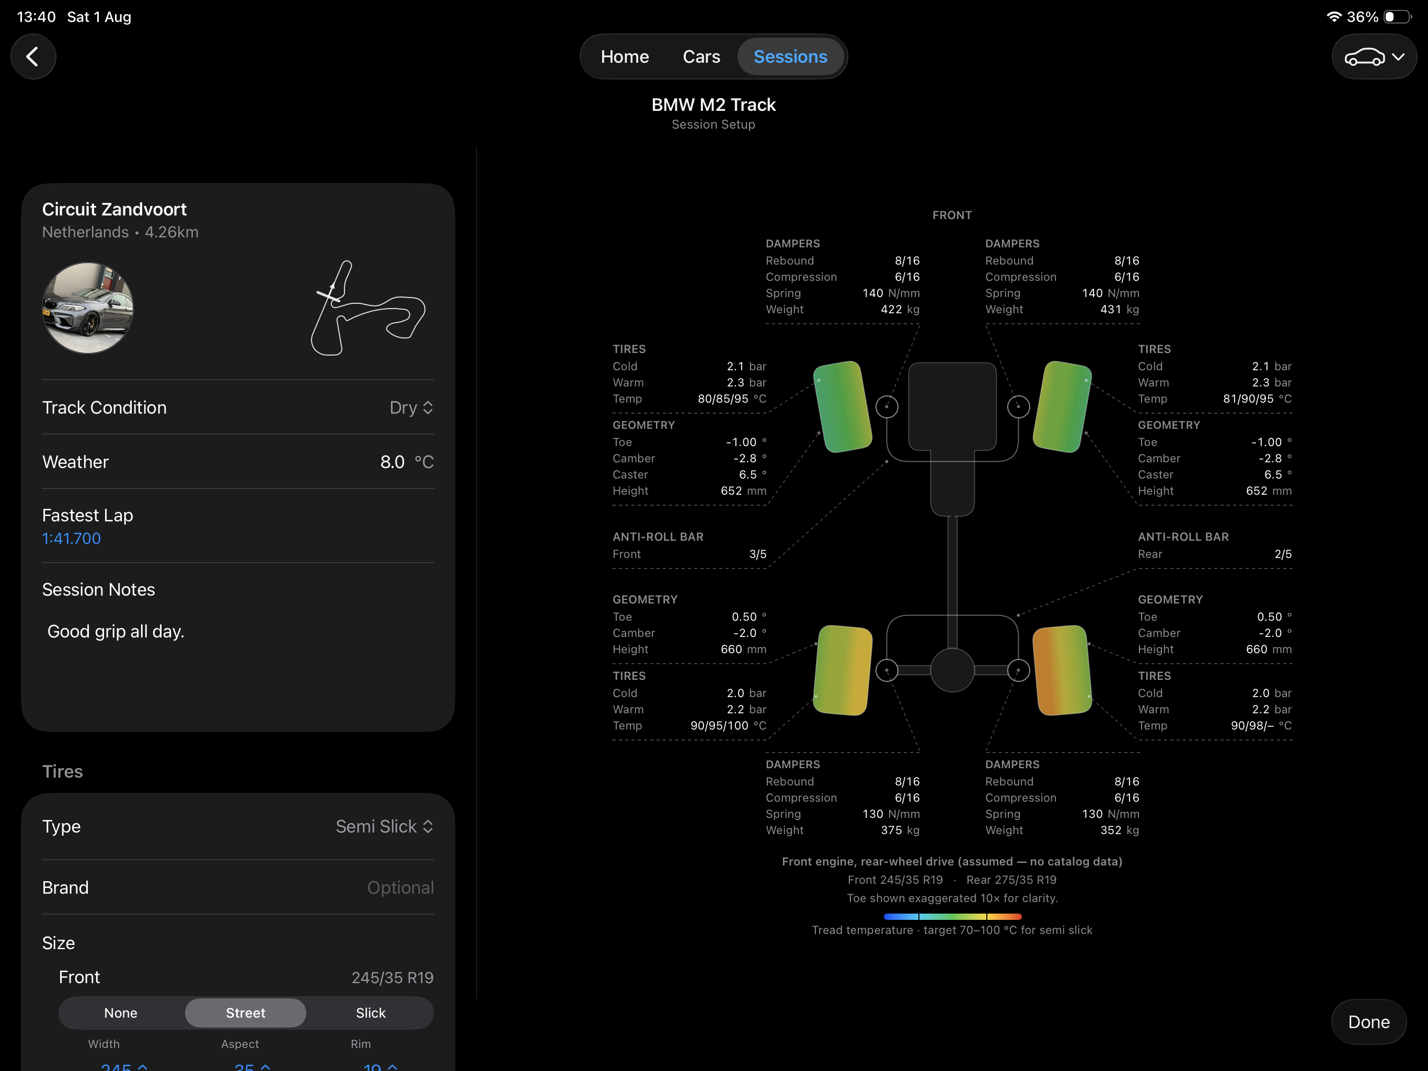Tap the Done button

(x=1368, y=1022)
